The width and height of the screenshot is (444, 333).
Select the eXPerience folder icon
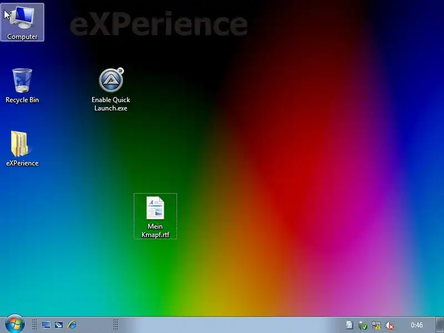(x=22, y=148)
